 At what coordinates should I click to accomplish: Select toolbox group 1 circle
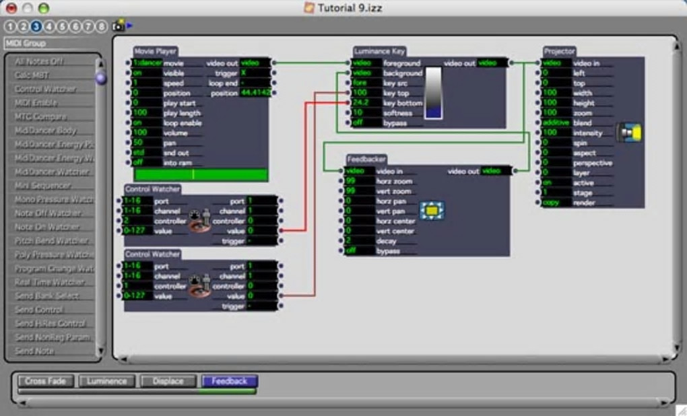tap(9, 26)
